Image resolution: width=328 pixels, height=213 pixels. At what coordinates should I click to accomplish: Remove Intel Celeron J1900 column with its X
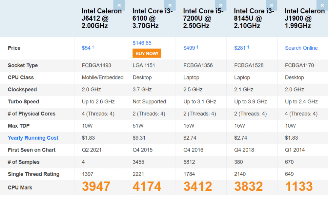(x=322, y=6)
